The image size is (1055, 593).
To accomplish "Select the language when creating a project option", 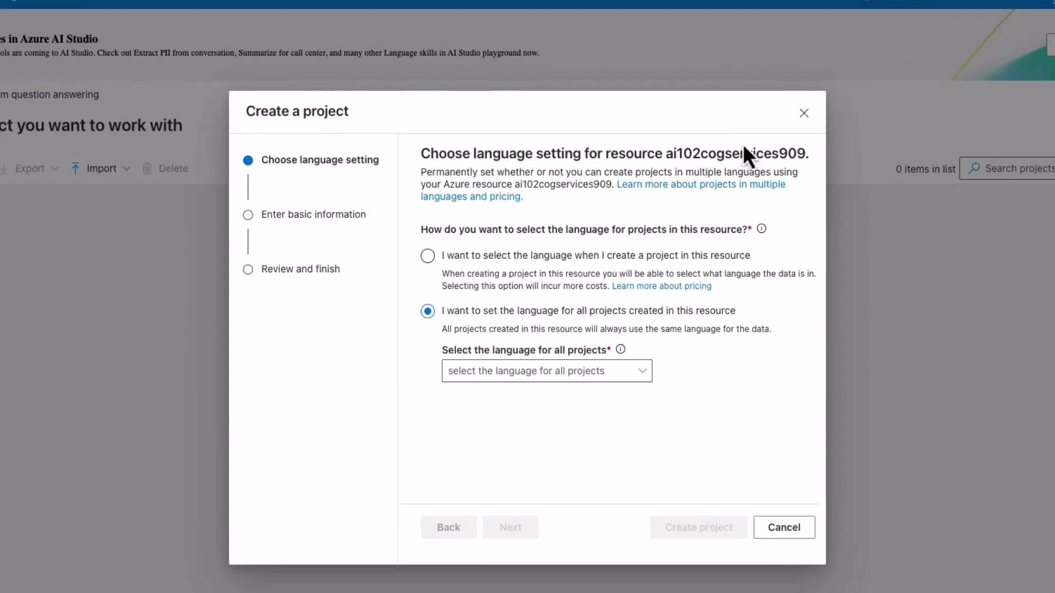I will coord(427,255).
